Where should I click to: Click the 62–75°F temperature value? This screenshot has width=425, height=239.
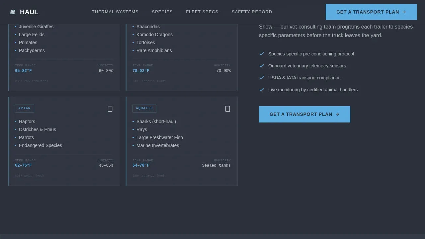[23, 166]
